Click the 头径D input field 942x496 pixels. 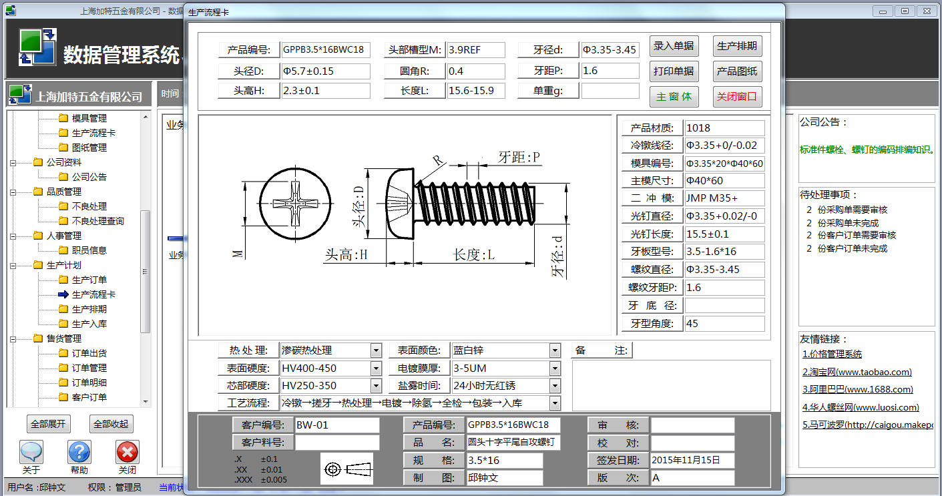pyautogui.click(x=325, y=71)
